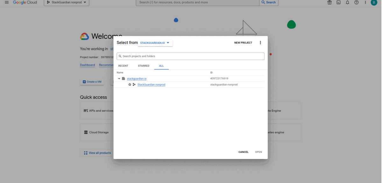Open the STACKGUARDIAN.IO organization dropdown

point(155,43)
